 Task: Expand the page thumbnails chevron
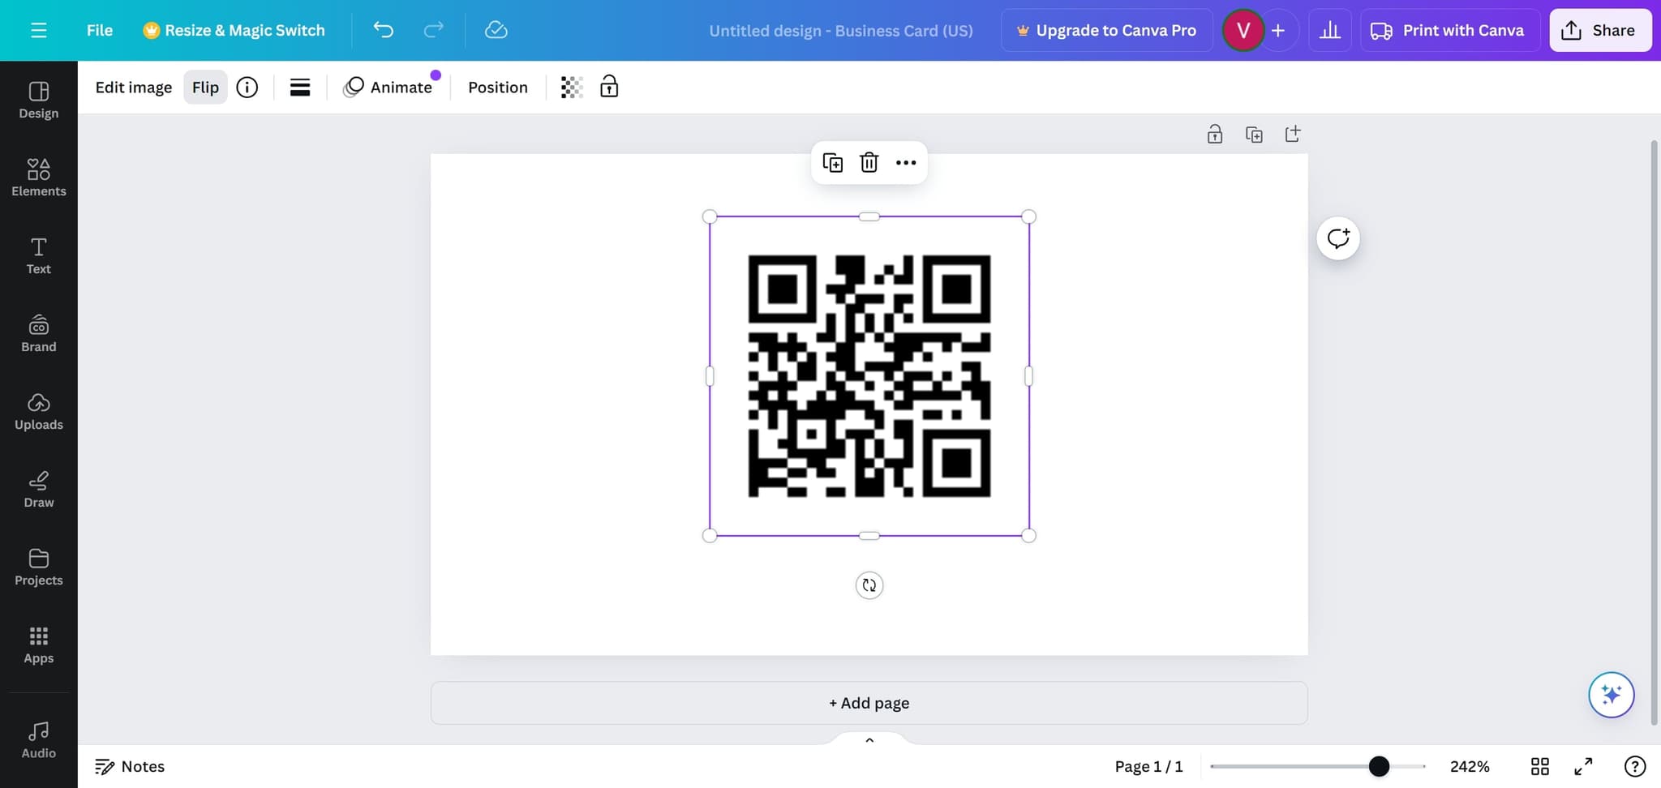coord(869,740)
